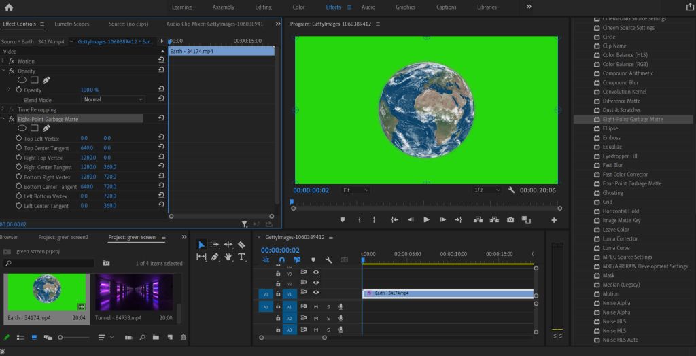Switch to the Color workspace tab
The width and height of the screenshot is (696, 356).
(x=298, y=7)
